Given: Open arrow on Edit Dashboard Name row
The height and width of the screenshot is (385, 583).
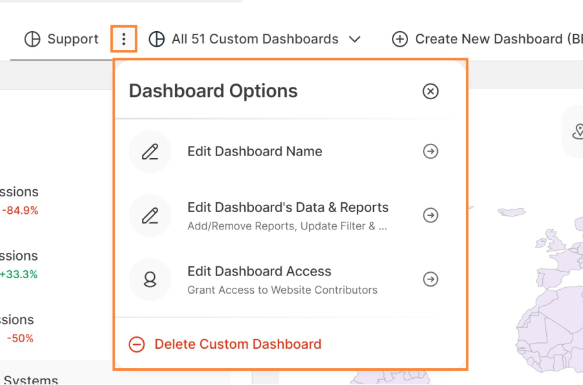Looking at the screenshot, I should (x=430, y=152).
